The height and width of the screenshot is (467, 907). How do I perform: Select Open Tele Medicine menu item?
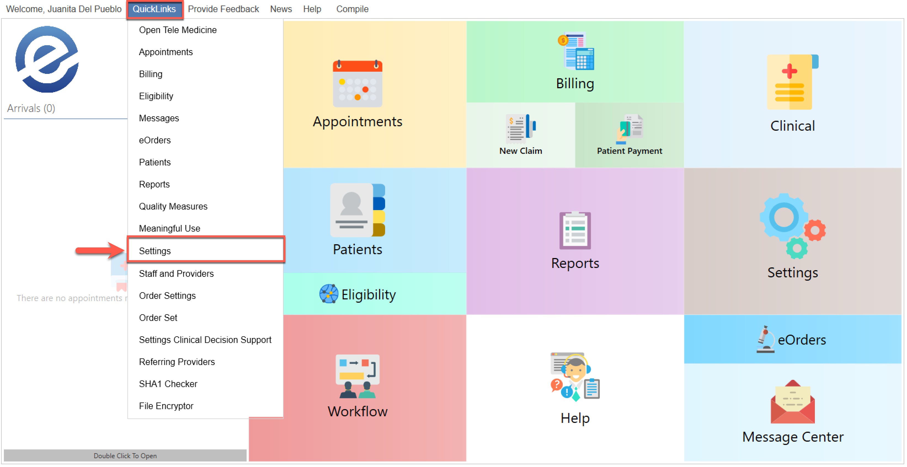[x=177, y=30]
